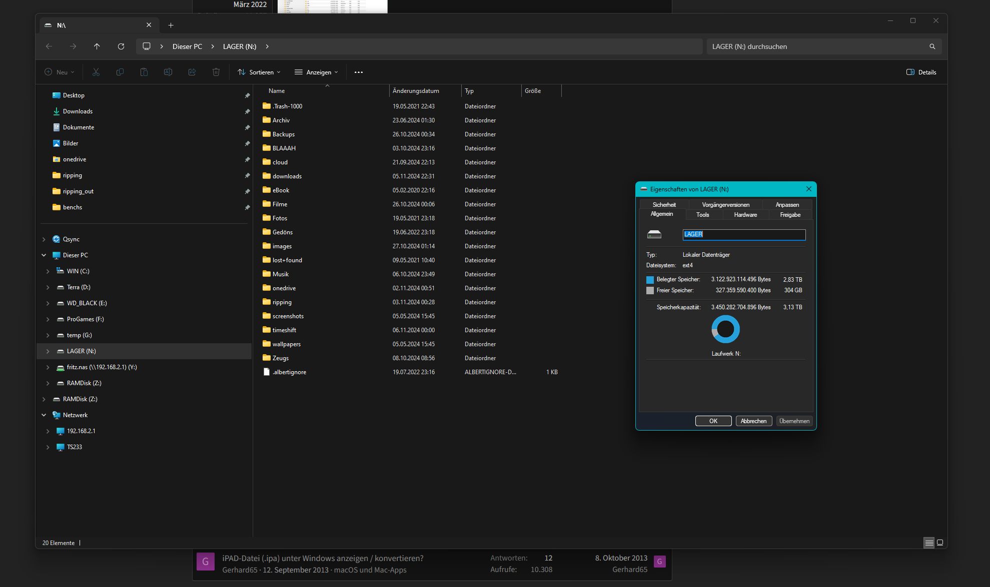The height and width of the screenshot is (587, 990).
Task: Expand the WIN (C:) drive in the tree
Action: pyautogui.click(x=48, y=271)
